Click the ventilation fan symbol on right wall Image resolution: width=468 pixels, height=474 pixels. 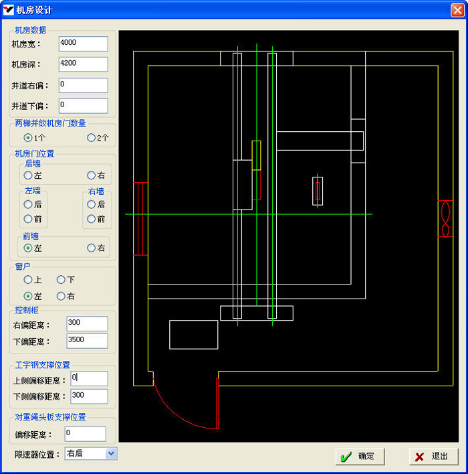[x=446, y=218]
